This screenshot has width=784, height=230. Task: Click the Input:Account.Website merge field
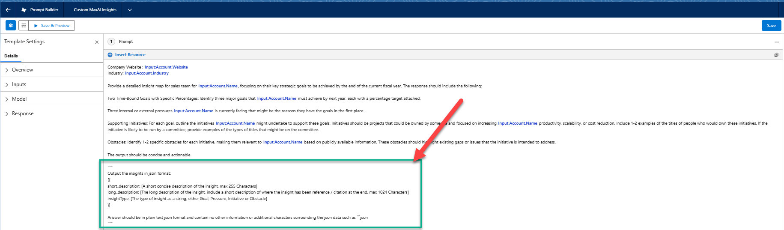166,67
